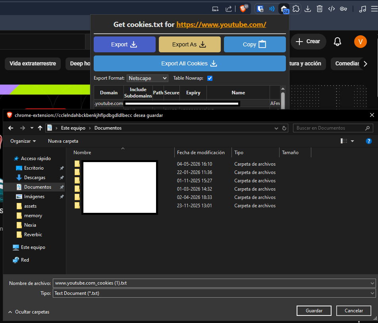Open the orange V account avatar

pos(361,42)
